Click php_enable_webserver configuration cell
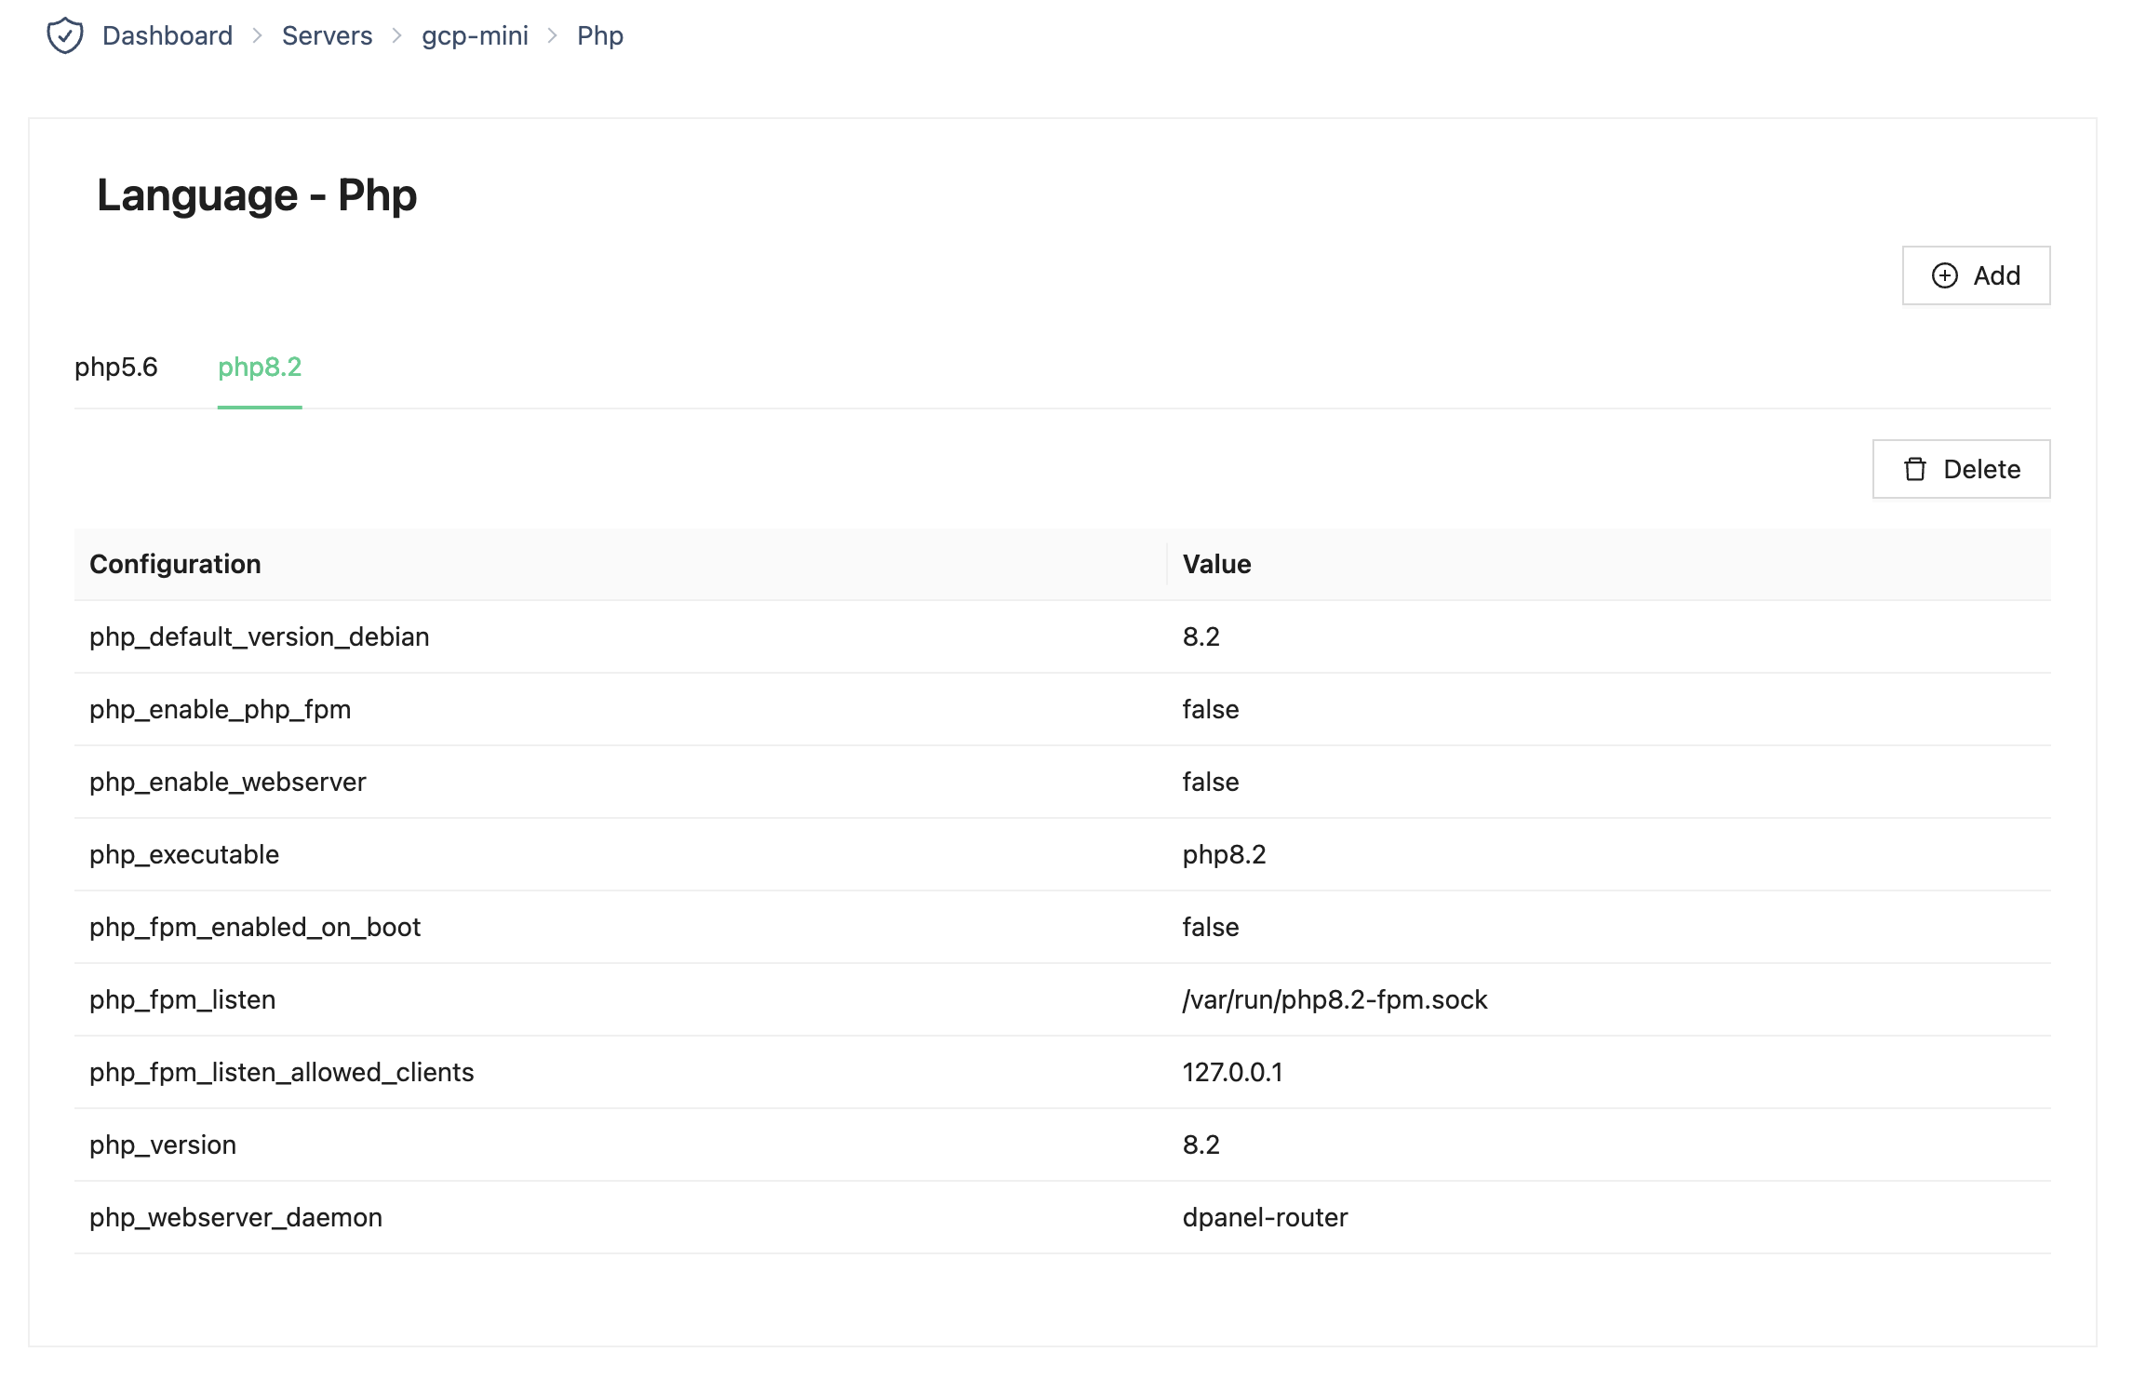 (x=620, y=782)
